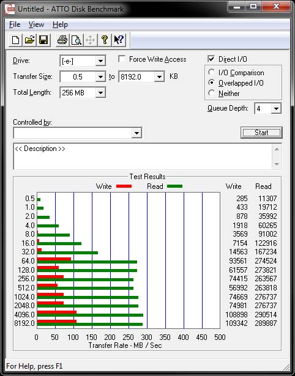Click the Start benchmark button

point(261,133)
